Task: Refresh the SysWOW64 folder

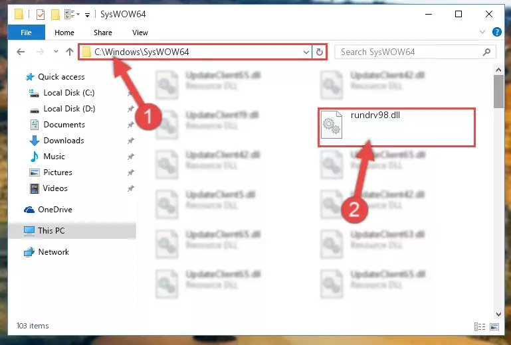Action: pos(320,52)
